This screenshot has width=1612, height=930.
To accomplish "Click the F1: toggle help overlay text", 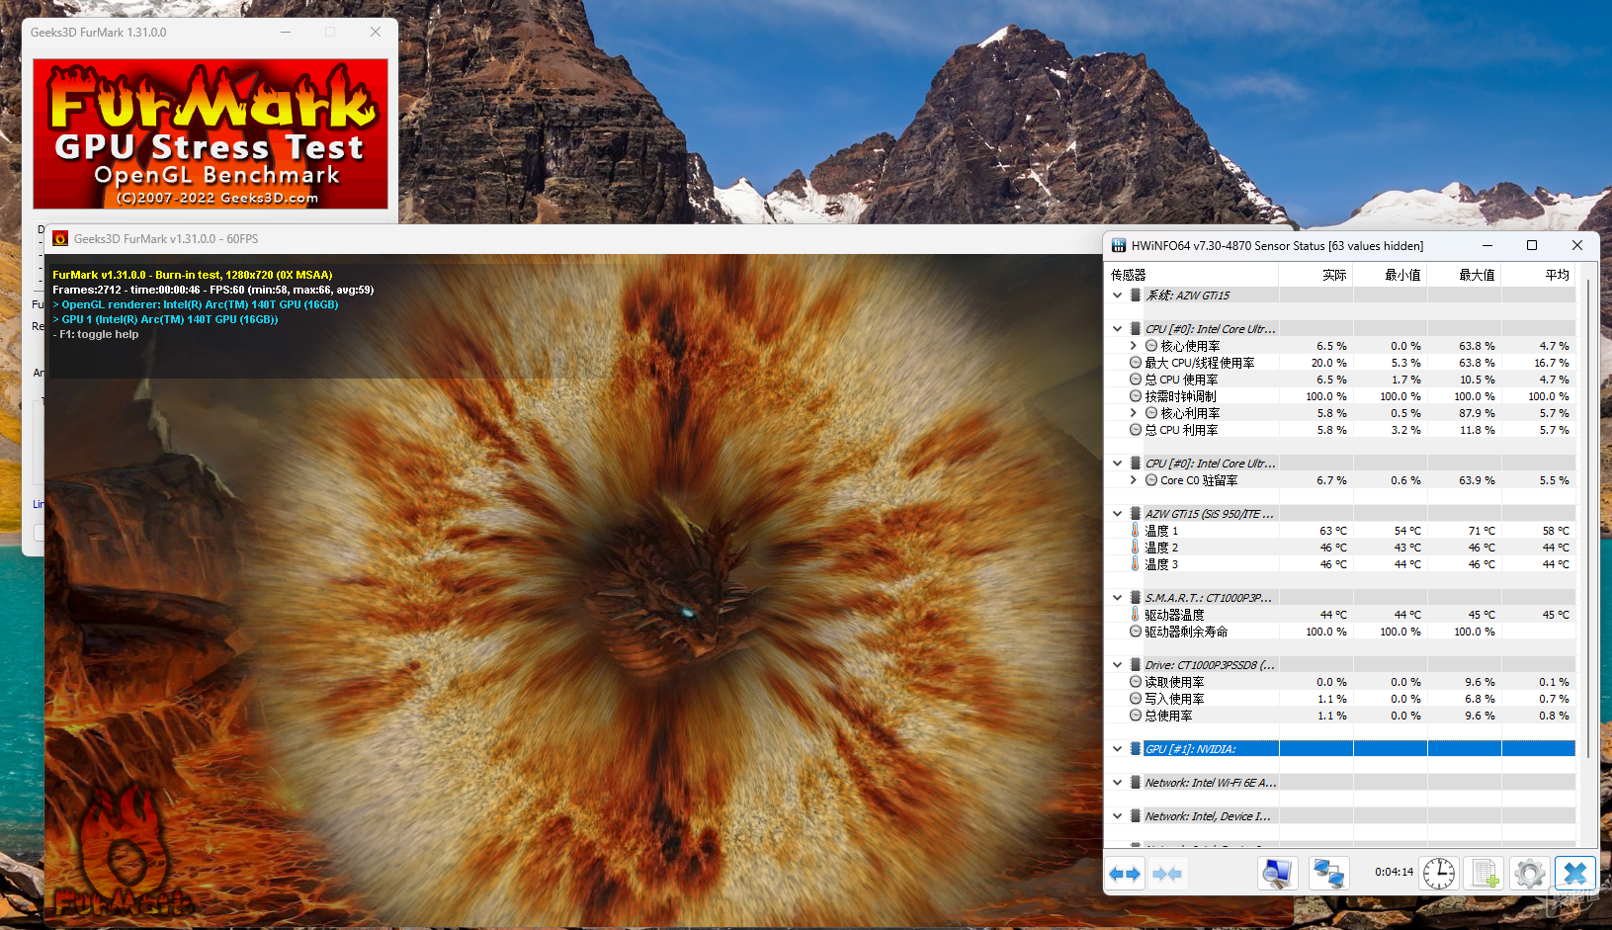I will point(95,334).
